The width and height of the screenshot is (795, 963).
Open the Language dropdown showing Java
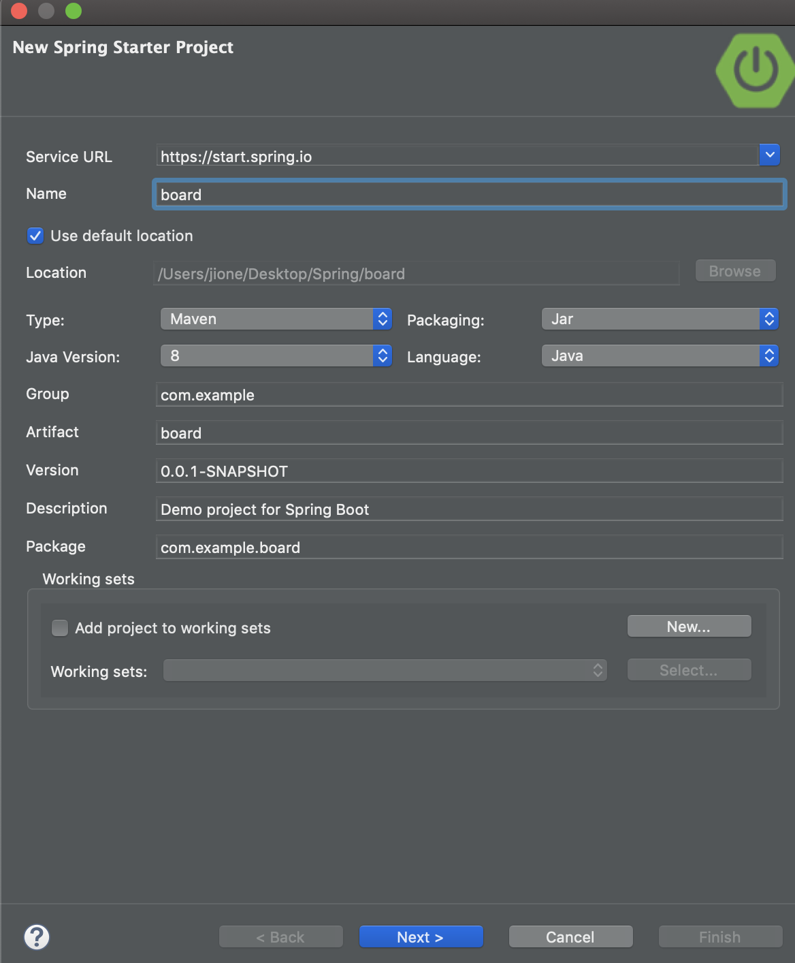[x=660, y=356]
